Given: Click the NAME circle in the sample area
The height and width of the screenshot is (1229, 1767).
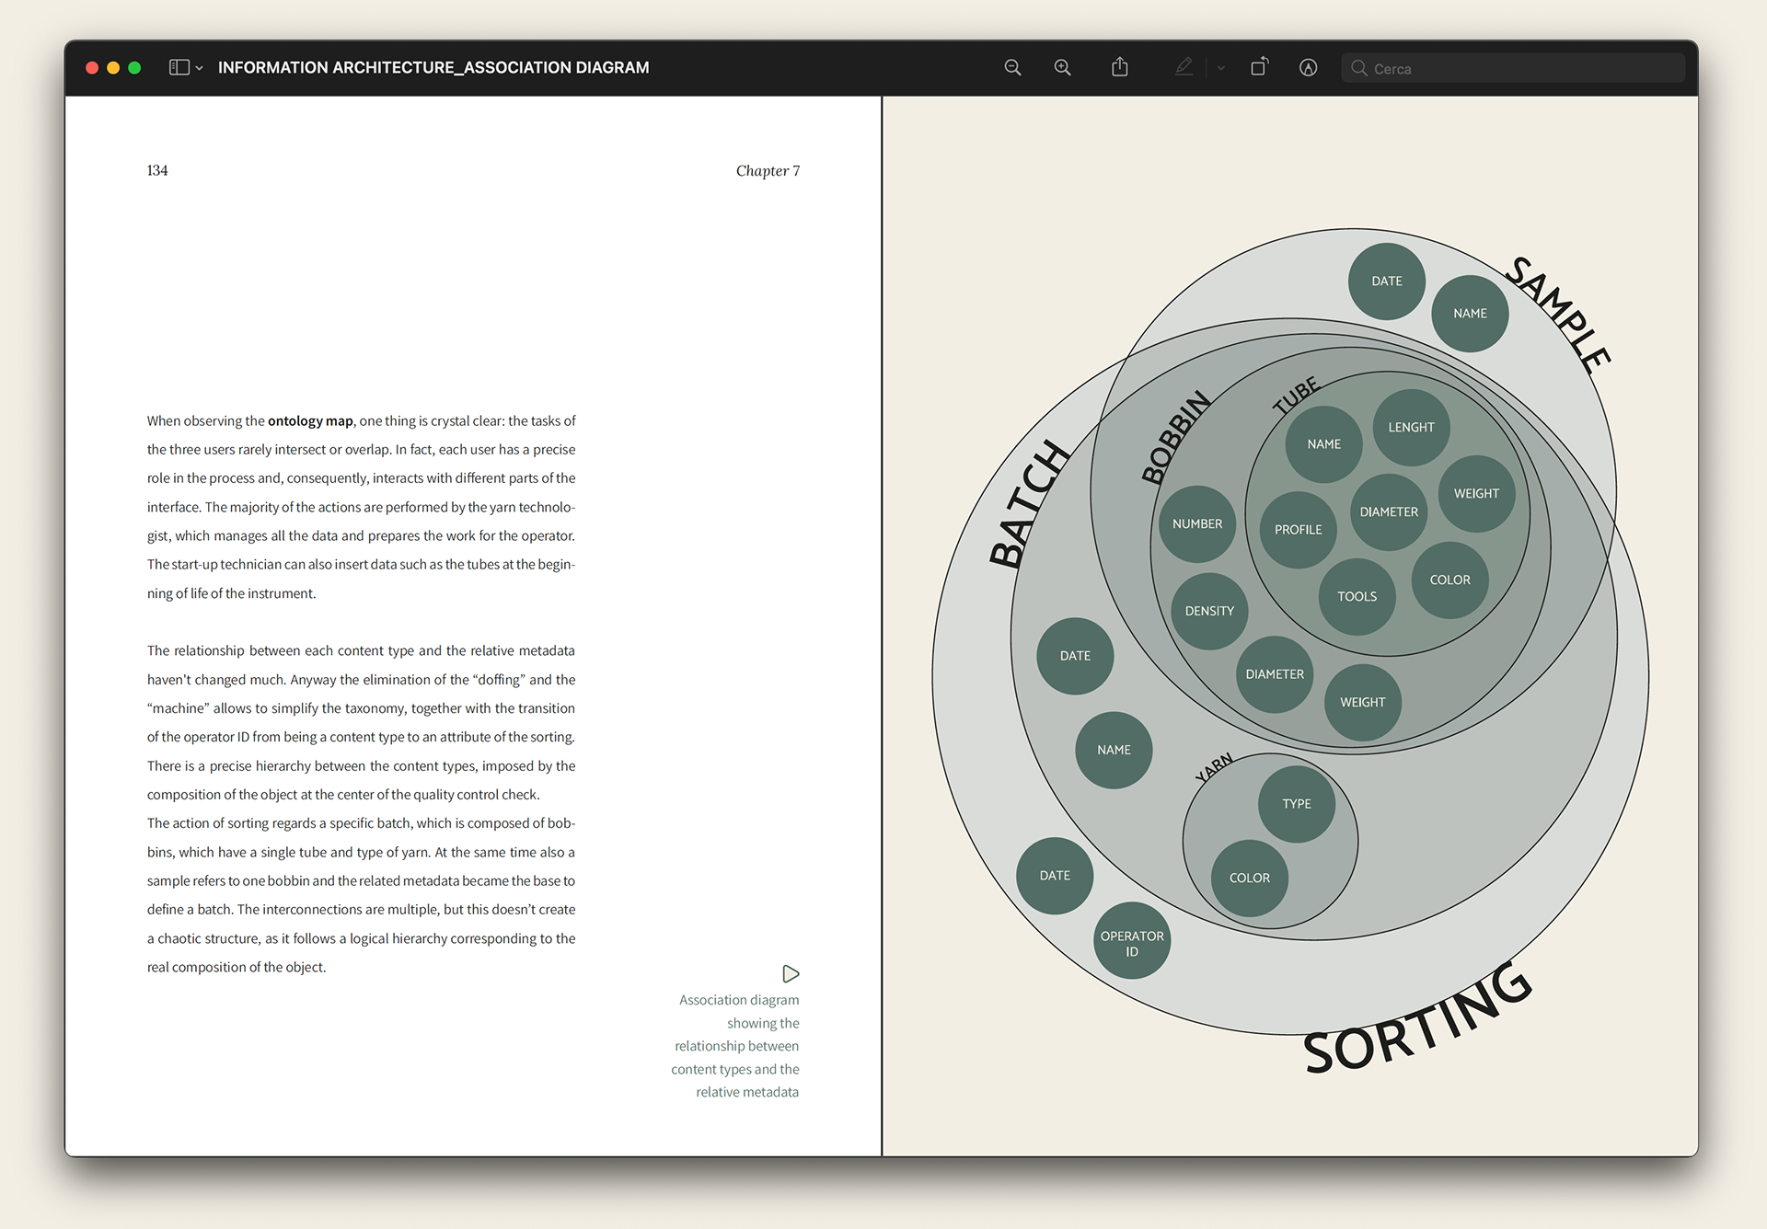Looking at the screenshot, I should [x=1470, y=313].
